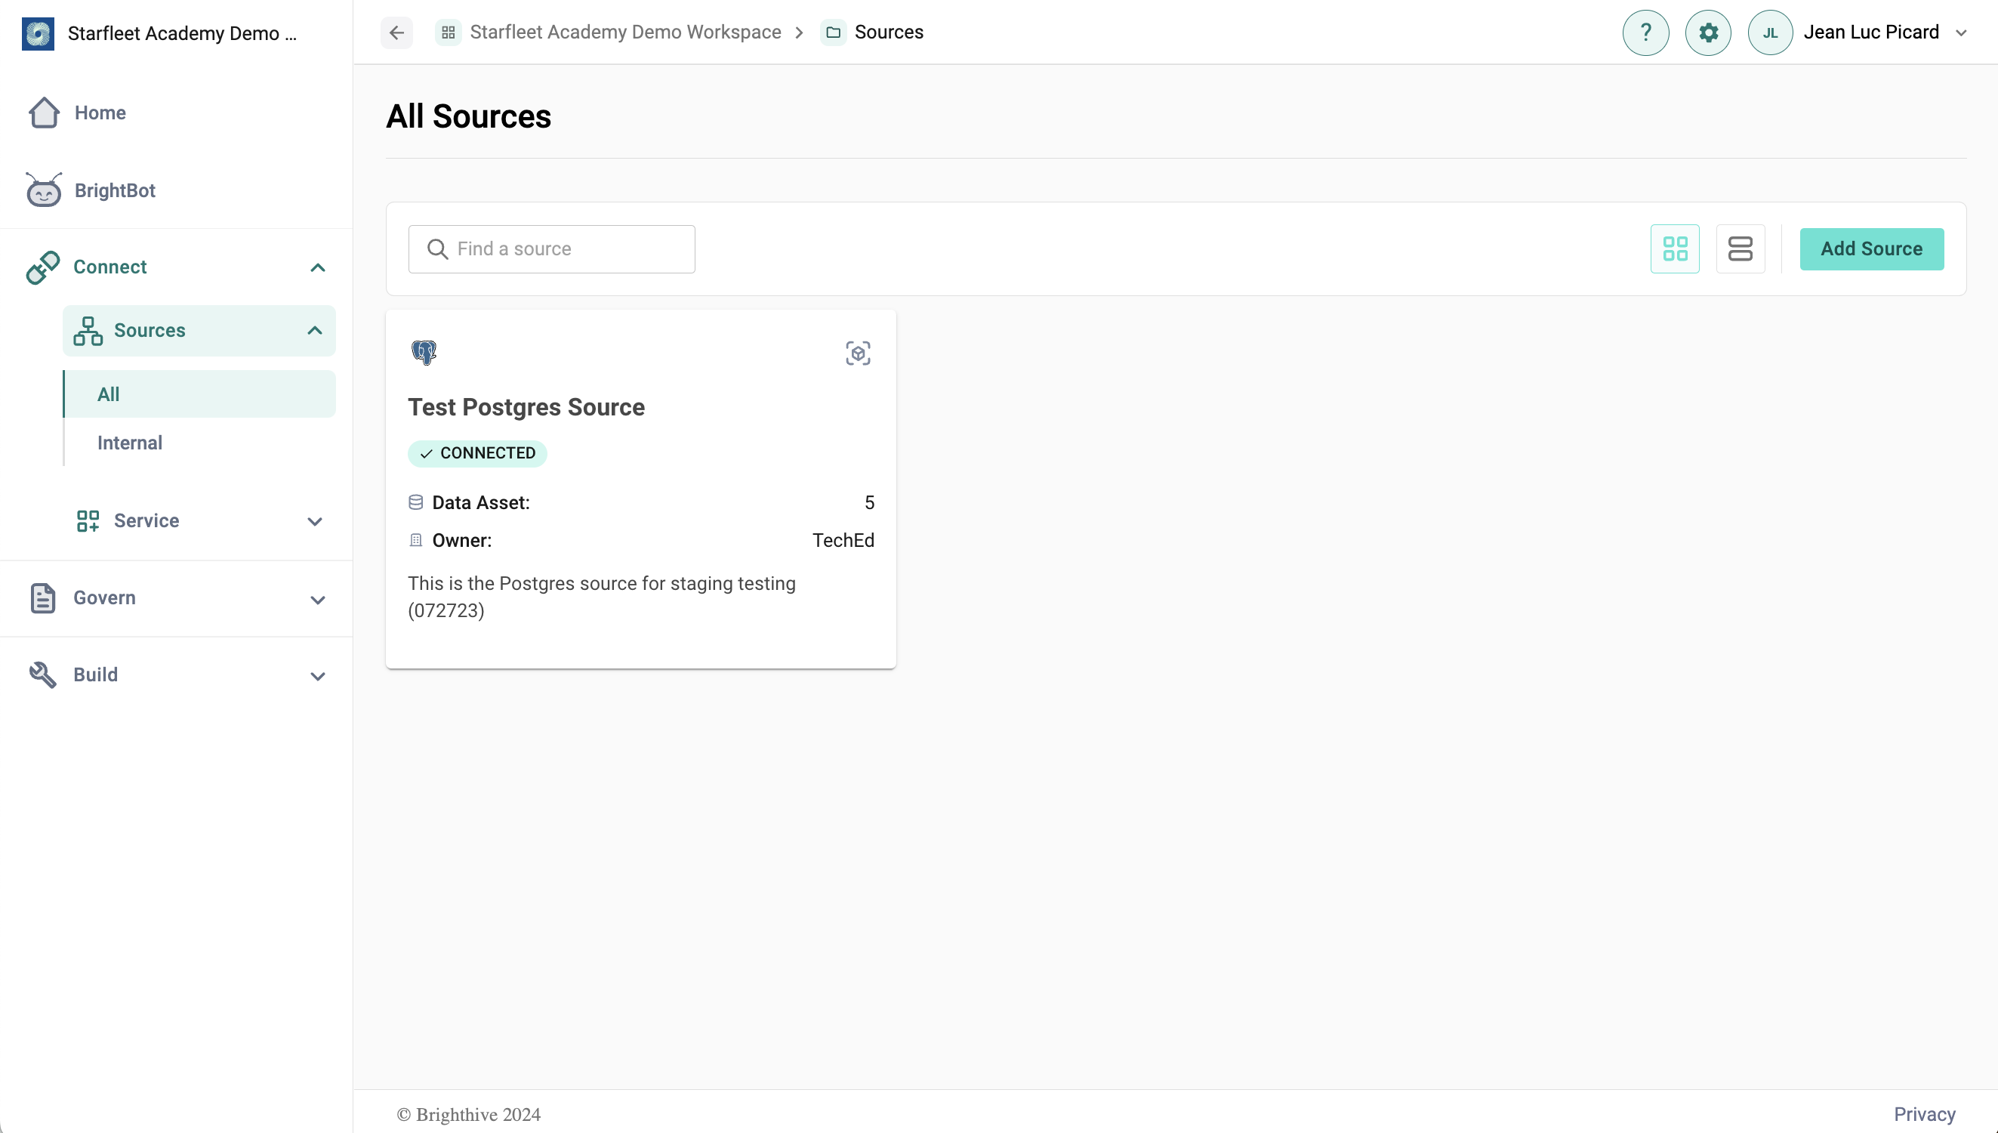Click the Brighthive 2024 copyright text

[468, 1114]
